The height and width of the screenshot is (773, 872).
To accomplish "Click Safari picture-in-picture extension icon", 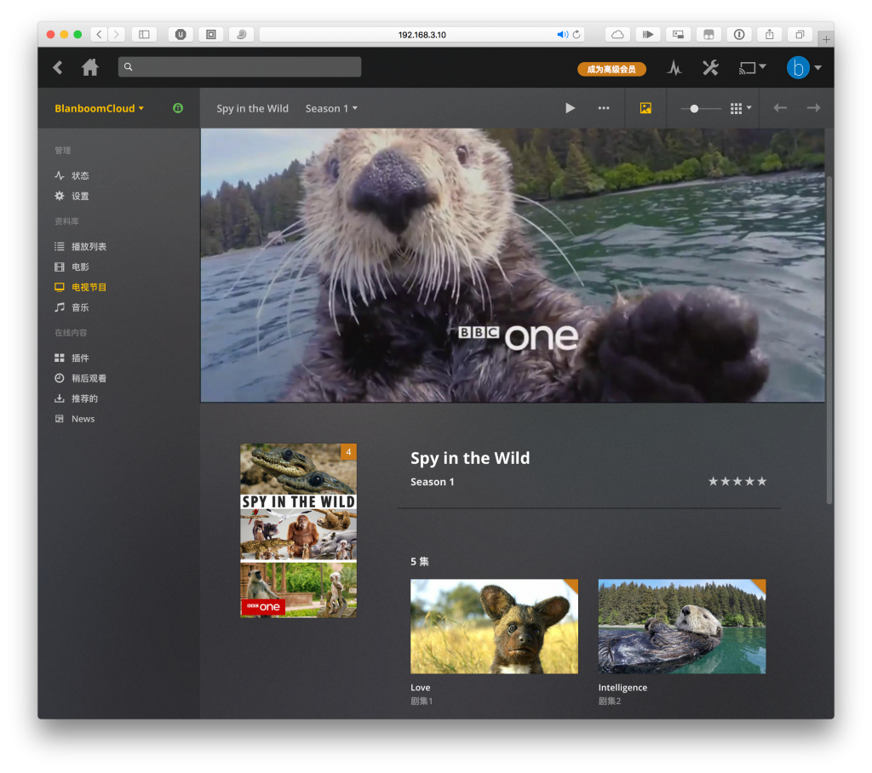I will coord(678,35).
